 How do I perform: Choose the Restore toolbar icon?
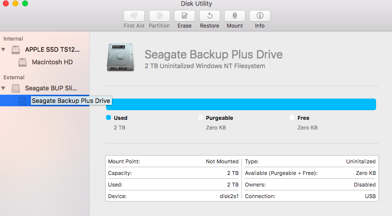pyautogui.click(x=210, y=16)
